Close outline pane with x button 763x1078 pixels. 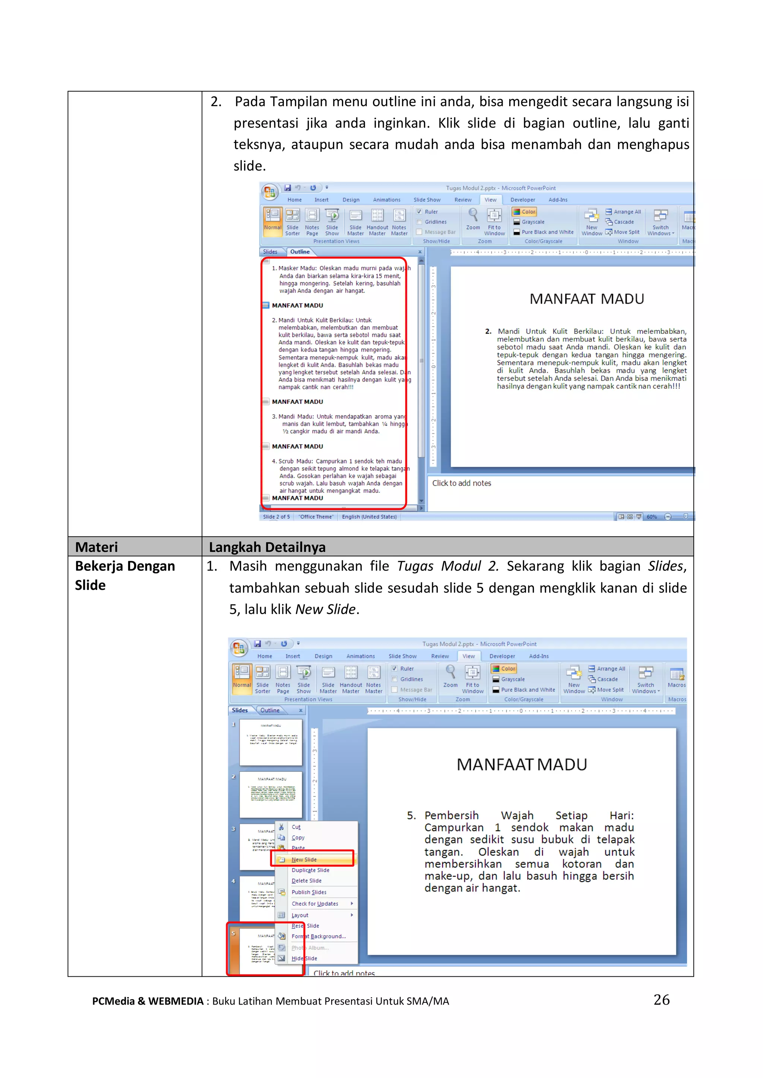[x=420, y=252]
